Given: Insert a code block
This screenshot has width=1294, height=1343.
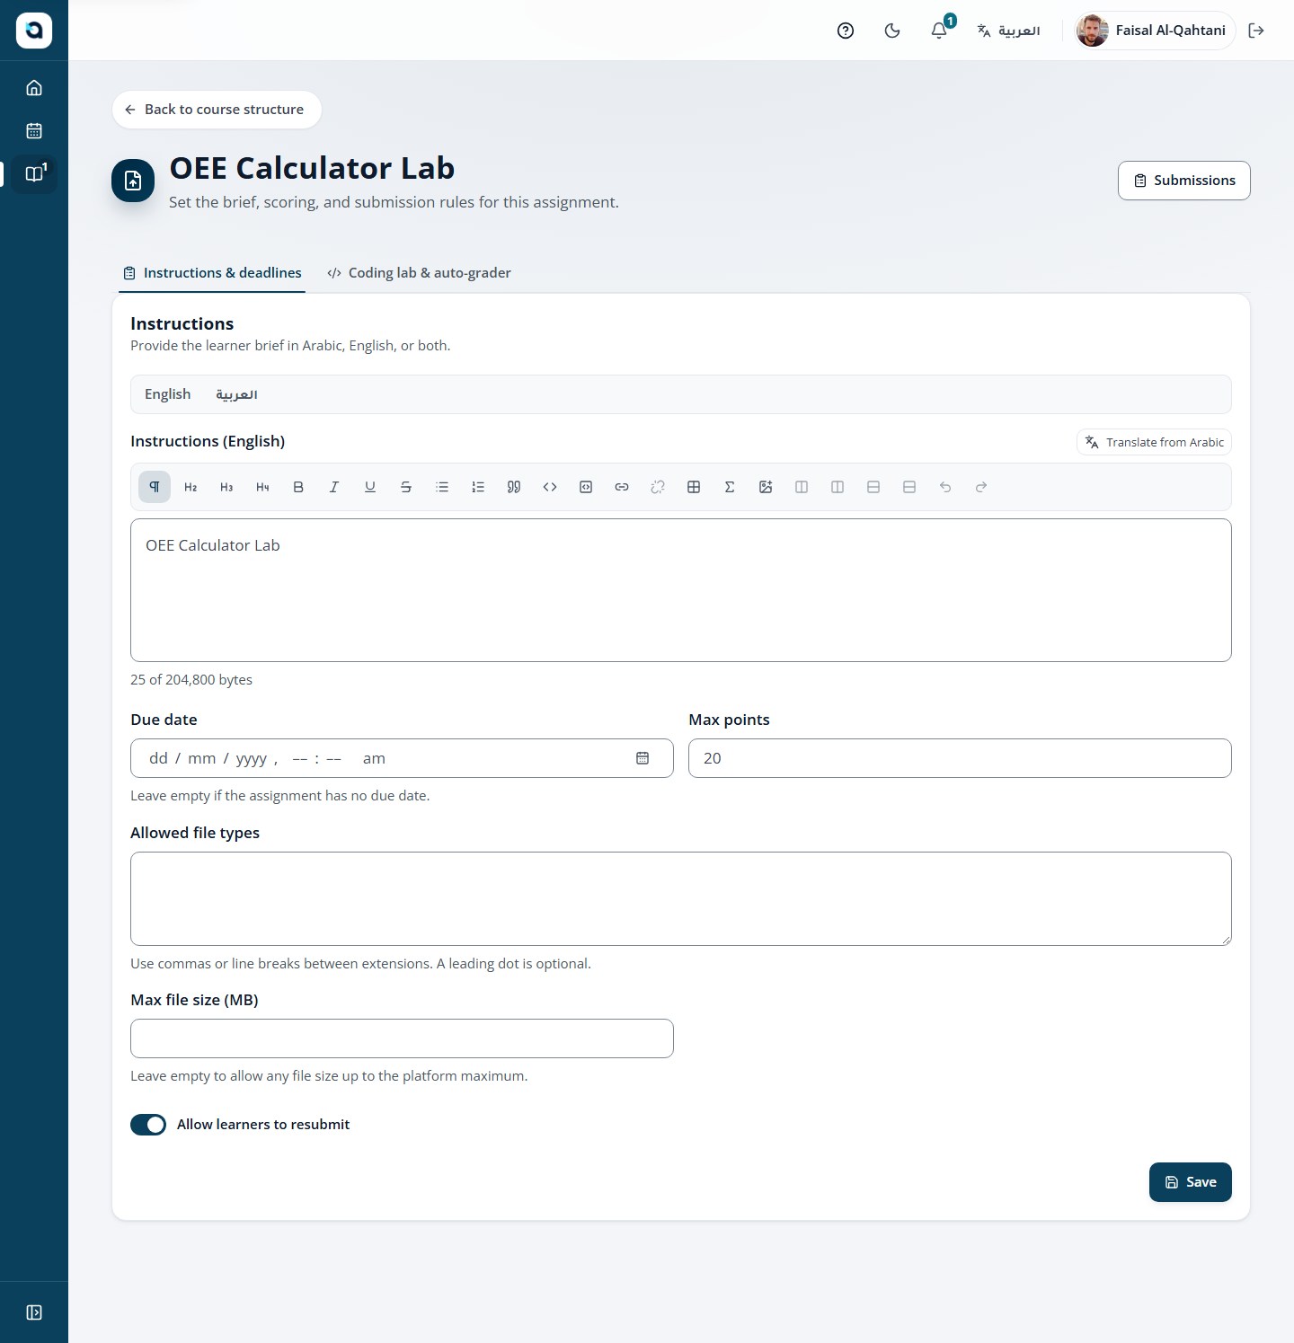Looking at the screenshot, I should 586,487.
